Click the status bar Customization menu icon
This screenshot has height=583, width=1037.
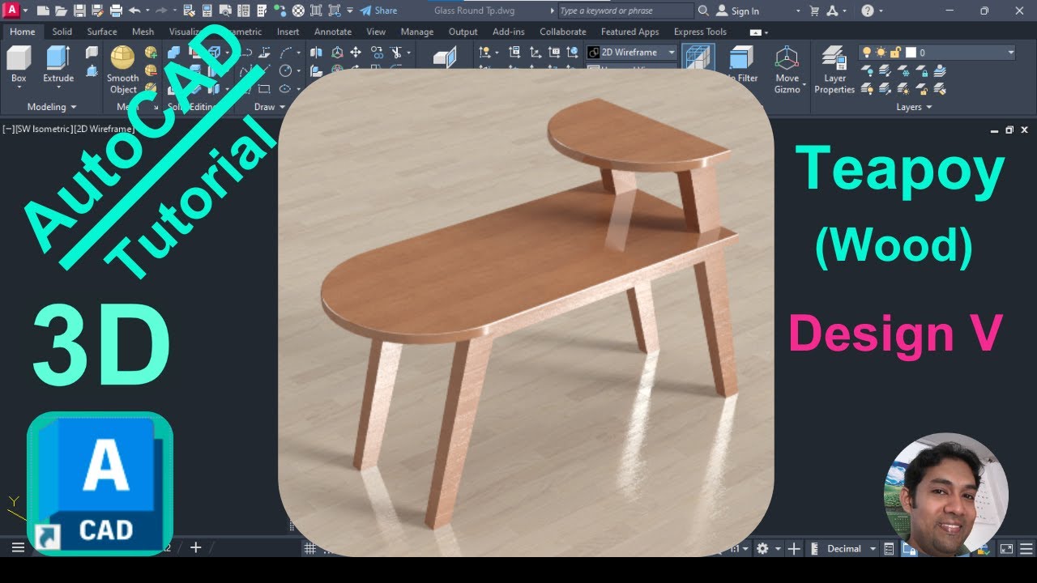[x=1026, y=548]
